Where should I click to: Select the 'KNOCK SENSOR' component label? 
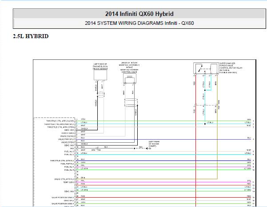[100, 69]
